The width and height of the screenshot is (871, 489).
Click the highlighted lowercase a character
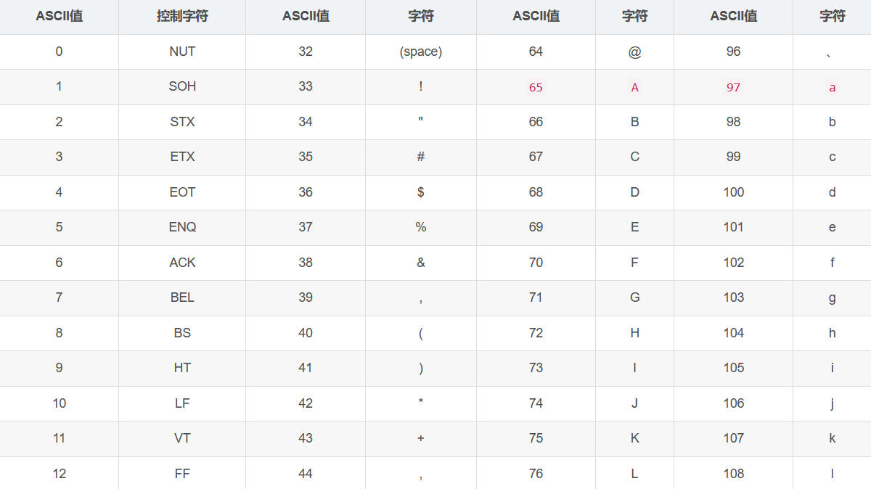(x=832, y=87)
